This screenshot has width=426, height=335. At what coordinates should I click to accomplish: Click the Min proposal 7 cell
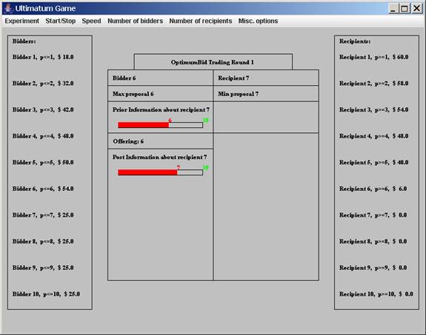(x=266, y=94)
